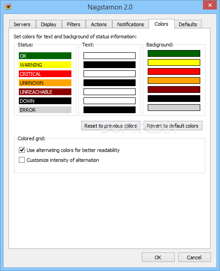Pick the CRITICAL status text color swatch
Viewport: 220px width, 271px height.
pyautogui.click(x=110, y=73)
